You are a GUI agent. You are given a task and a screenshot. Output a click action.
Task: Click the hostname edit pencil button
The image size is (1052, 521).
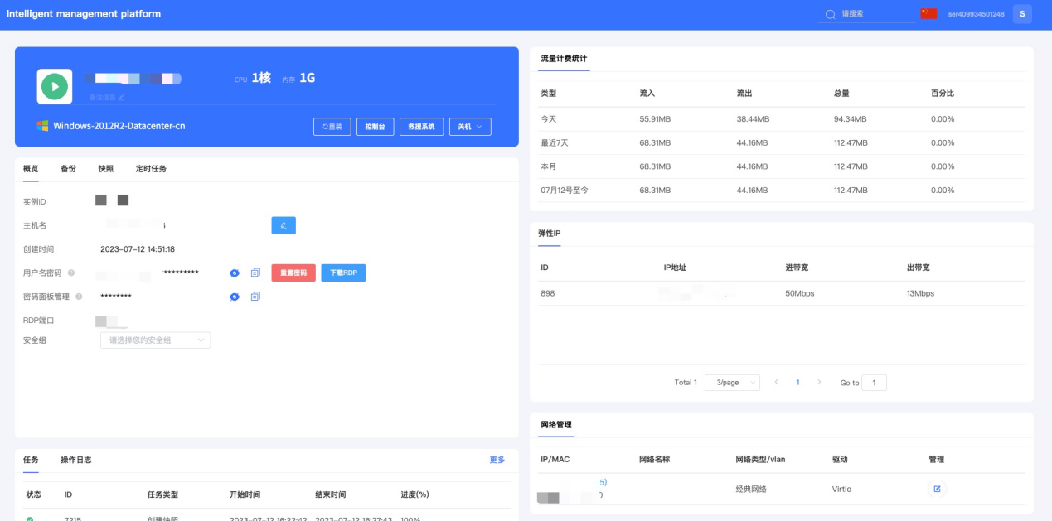pos(284,225)
